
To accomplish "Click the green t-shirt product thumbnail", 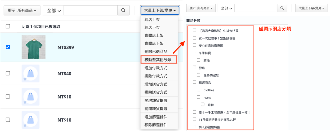I will [x=34, y=47].
